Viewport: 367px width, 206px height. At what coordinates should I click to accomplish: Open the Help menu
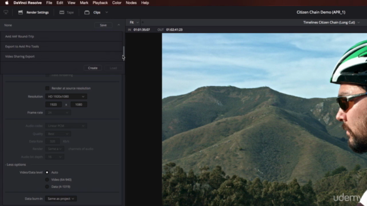click(145, 3)
